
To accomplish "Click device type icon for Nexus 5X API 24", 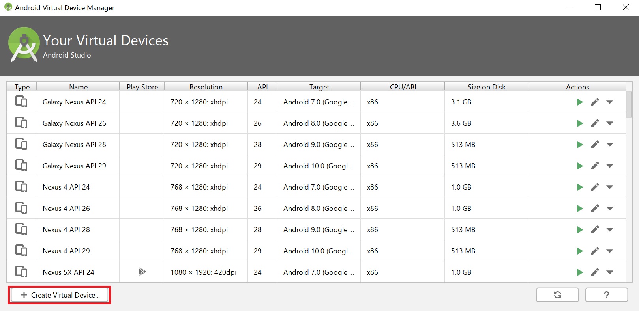I will 21,272.
